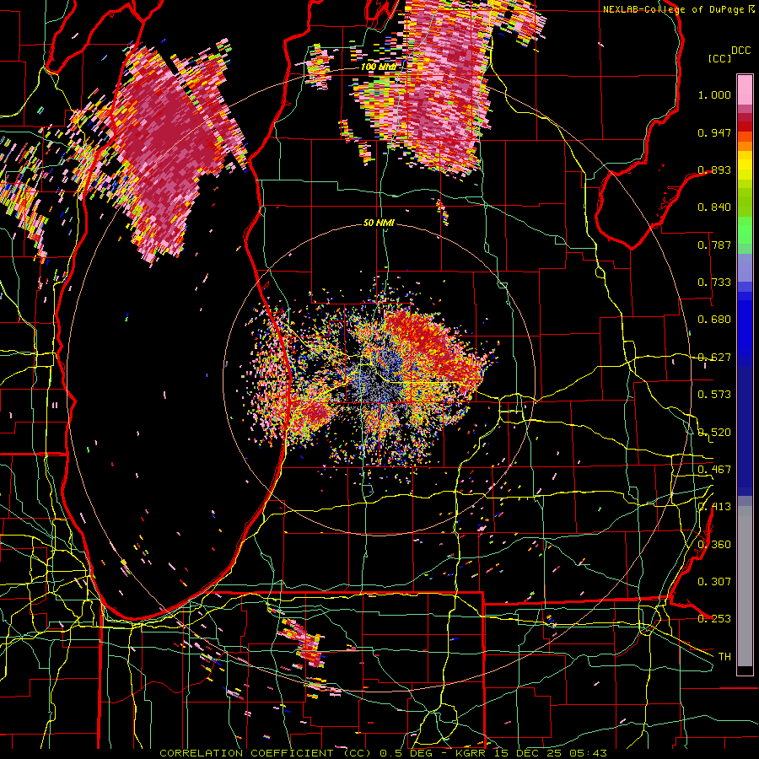
Task: Click the 0.360 legend value
Action: tap(714, 545)
